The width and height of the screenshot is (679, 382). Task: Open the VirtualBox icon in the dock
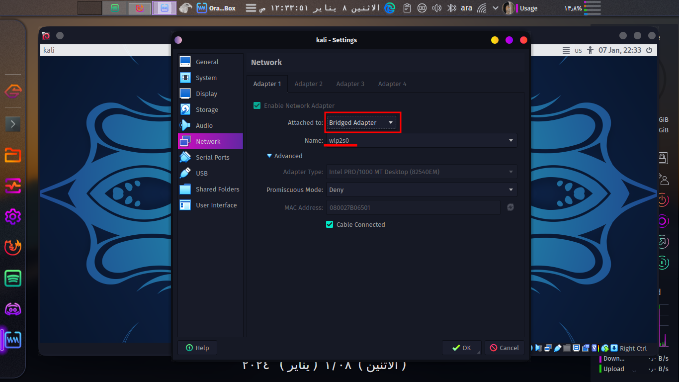point(13,340)
